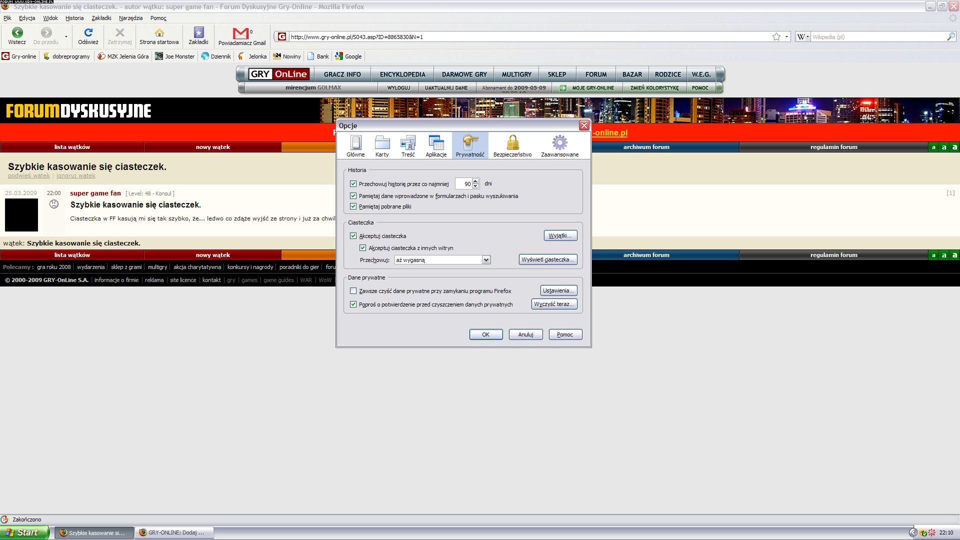960x540 pixels.
Task: Open the Powiadamiacz Gmail icon
Action: coord(242,36)
